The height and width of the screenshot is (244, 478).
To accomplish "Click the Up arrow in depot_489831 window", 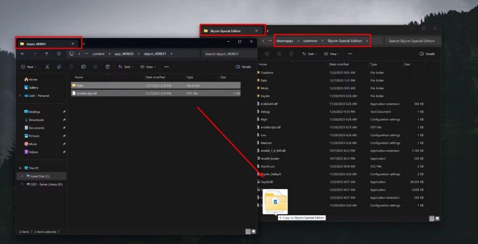I will (x=47, y=54).
